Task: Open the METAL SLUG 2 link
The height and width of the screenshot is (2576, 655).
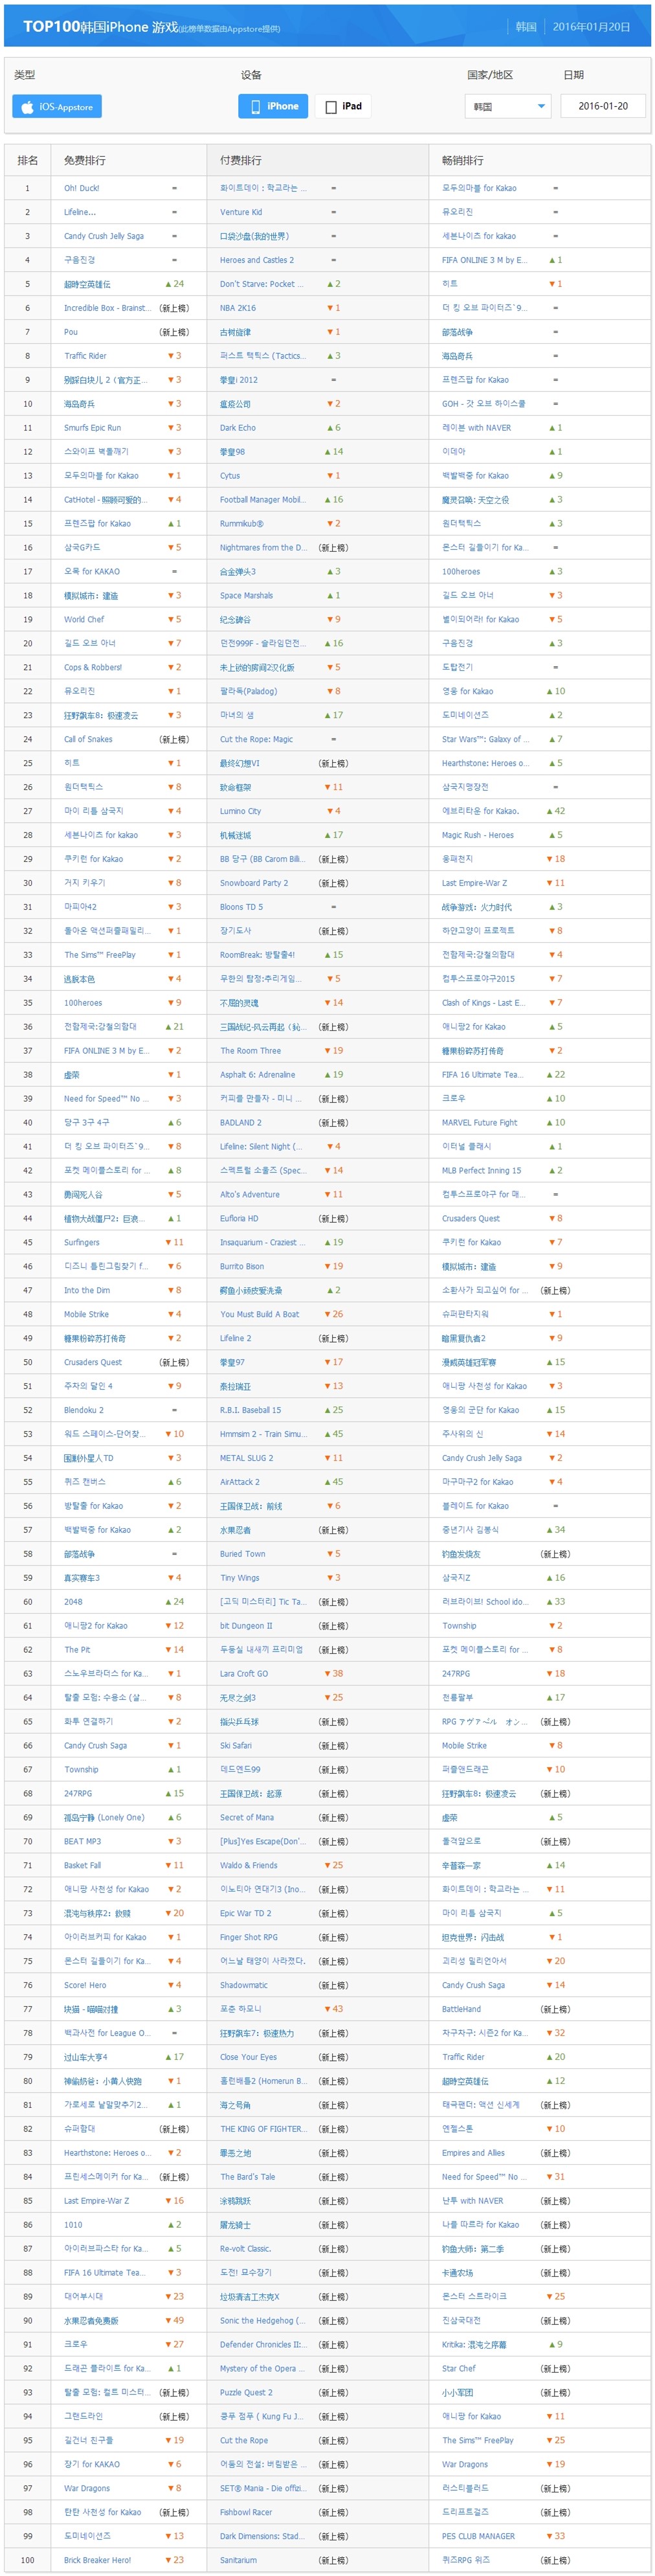Action: (247, 1459)
